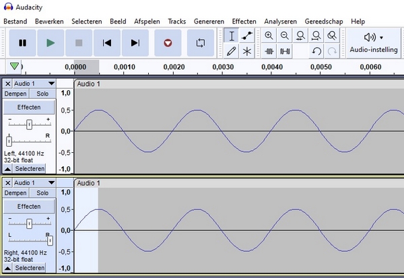The height and width of the screenshot is (278, 404).
Task: Click Selecteren button on the Left track
Action: tap(30, 169)
